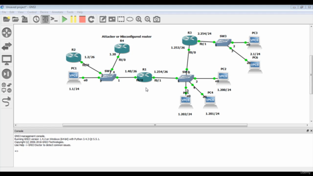This screenshot has width=313, height=176.
Task: Start all devices with green play button
Action: [64, 20]
